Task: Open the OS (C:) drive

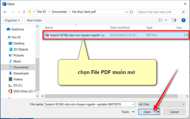Action: tap(18, 85)
